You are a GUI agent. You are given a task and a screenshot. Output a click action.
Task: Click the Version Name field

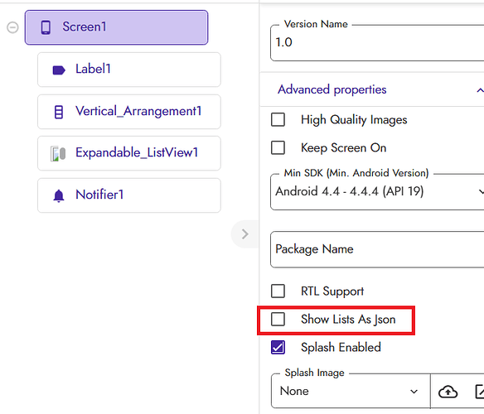tap(377, 43)
